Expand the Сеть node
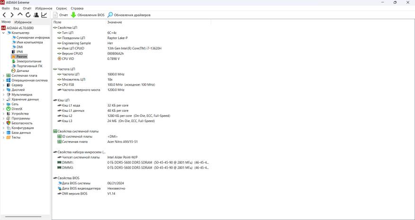 [3, 104]
